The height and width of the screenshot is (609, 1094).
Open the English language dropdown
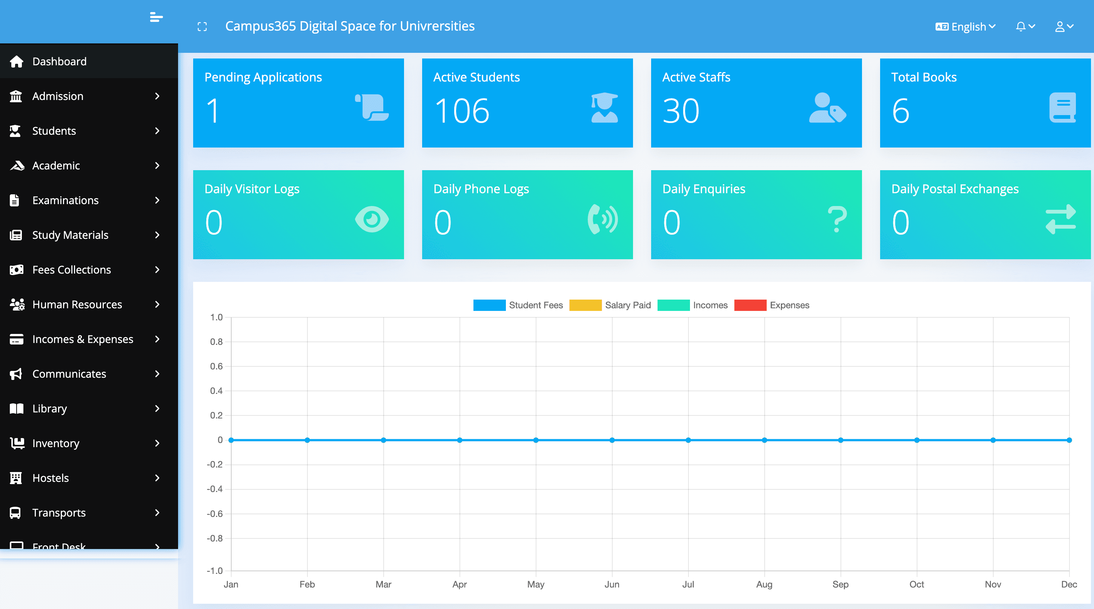[965, 26]
